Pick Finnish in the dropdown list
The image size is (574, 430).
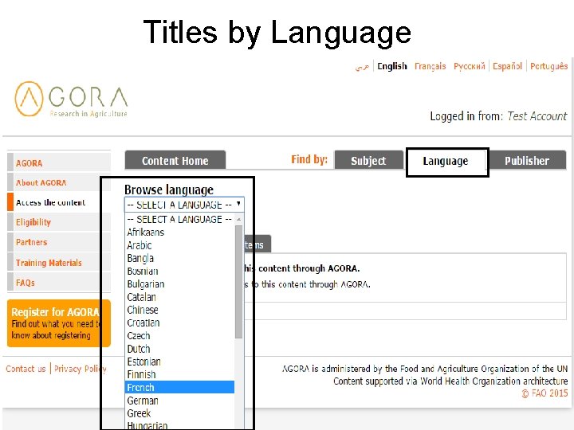click(x=179, y=374)
